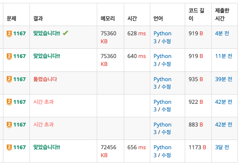This screenshot has width=242, height=166.
Task: Click the gold tier badge in the 4분 전 row
Action: pyautogui.click(x=9, y=34)
